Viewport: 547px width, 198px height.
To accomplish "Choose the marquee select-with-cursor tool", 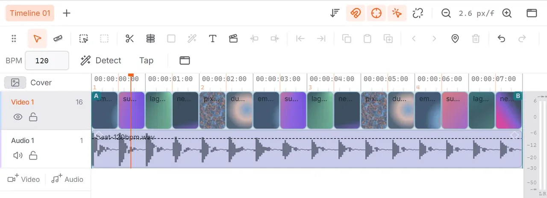I will pyautogui.click(x=84, y=39).
